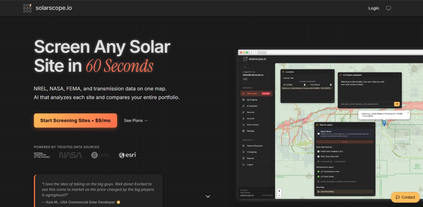
Task: Collapse the app sidebar with the back chevron
Action: (x=245, y=67)
